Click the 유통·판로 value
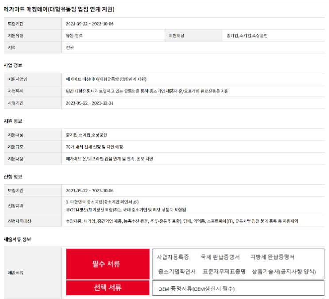Image resolution: width=329 pixels, height=299 pixels. [x=74, y=35]
